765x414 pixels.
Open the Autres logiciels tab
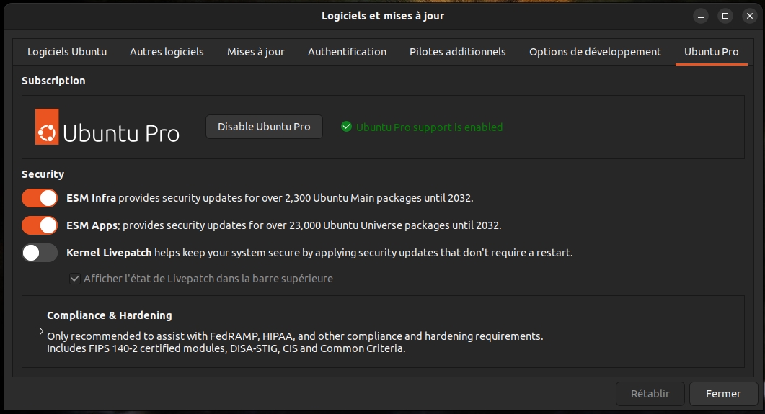[167, 52]
